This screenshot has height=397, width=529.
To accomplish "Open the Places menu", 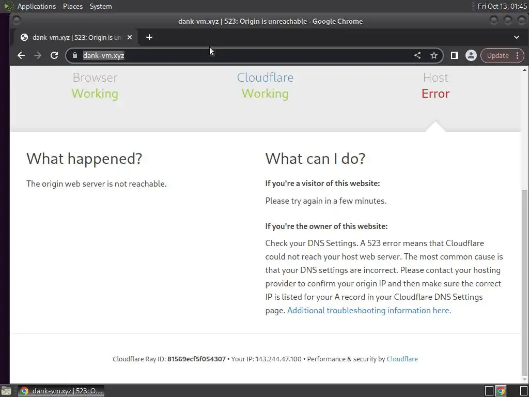I will [72, 6].
